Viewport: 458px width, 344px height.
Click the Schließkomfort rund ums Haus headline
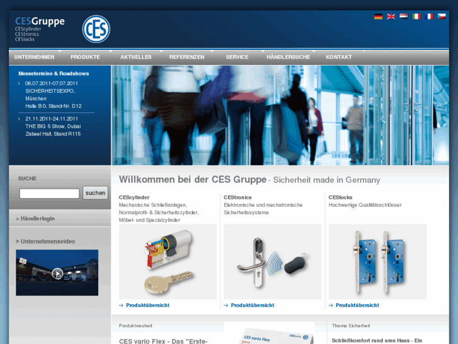pyautogui.click(x=377, y=341)
